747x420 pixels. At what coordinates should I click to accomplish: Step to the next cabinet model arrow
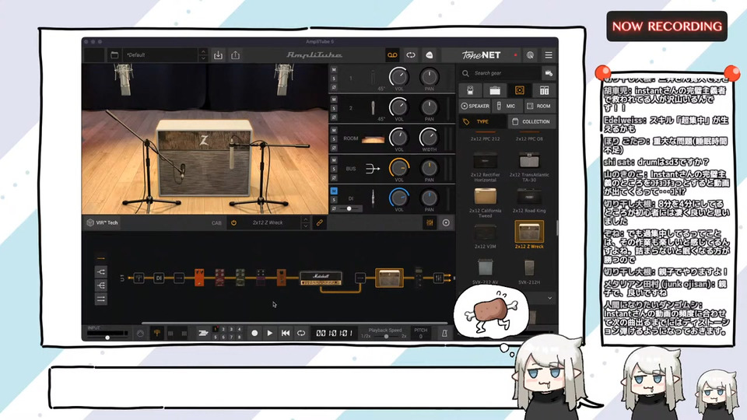tap(305, 226)
